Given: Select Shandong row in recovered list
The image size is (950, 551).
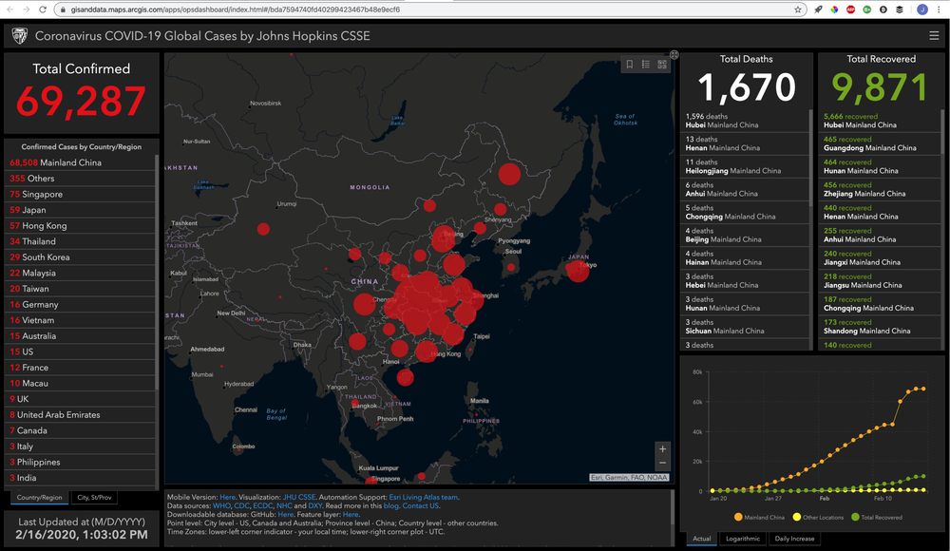Looking at the screenshot, I should [880, 327].
